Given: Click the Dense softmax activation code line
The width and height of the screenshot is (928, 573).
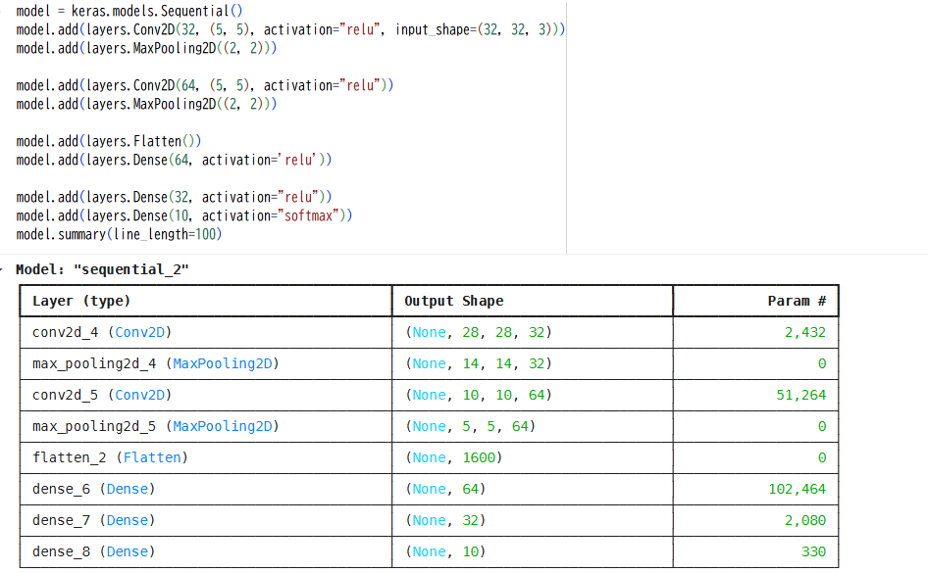Looking at the screenshot, I should pyautogui.click(x=183, y=215).
